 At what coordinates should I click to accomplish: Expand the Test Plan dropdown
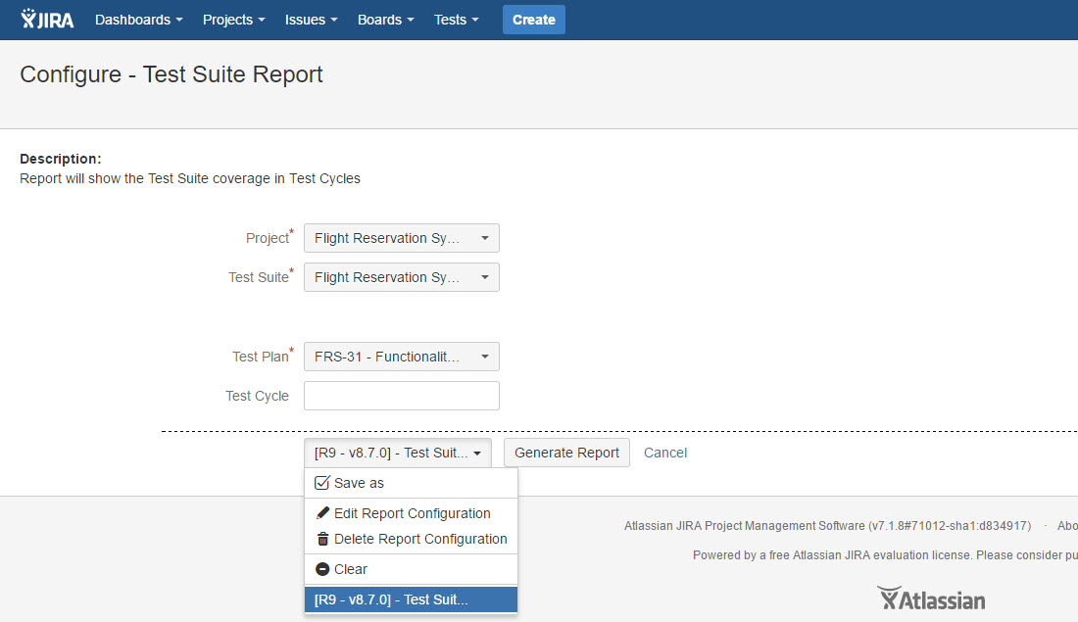coord(402,356)
